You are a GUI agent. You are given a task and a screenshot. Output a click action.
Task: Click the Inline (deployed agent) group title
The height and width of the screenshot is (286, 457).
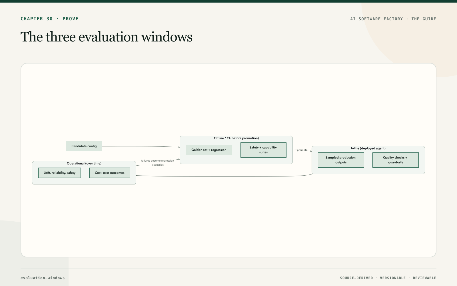pyautogui.click(x=368, y=148)
